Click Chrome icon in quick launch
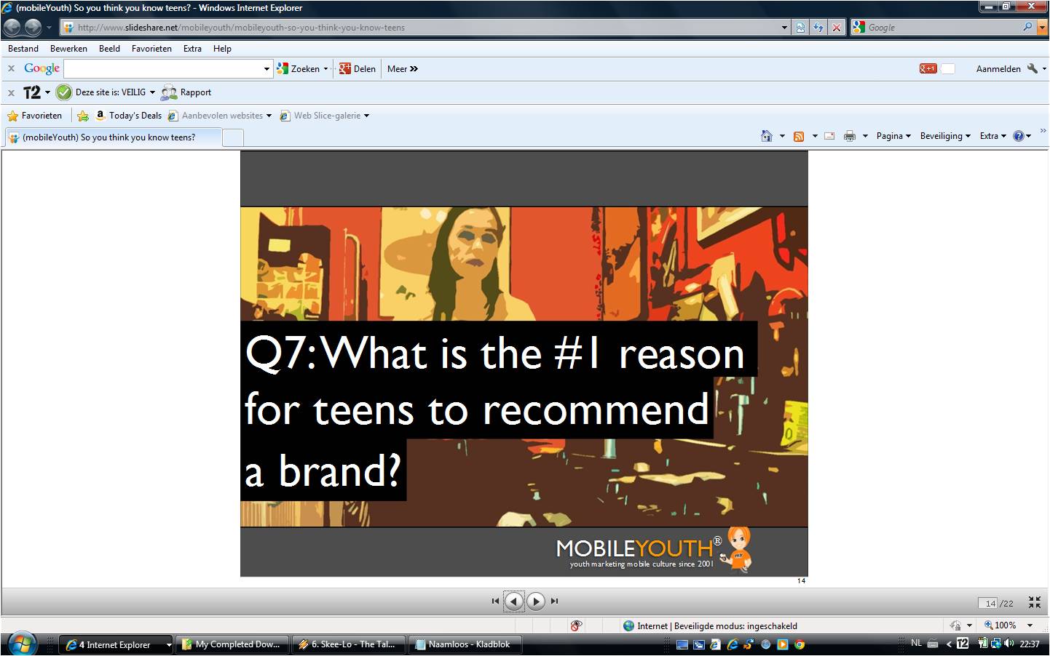Screen dimensions: 1050x656 pyautogui.click(x=799, y=644)
